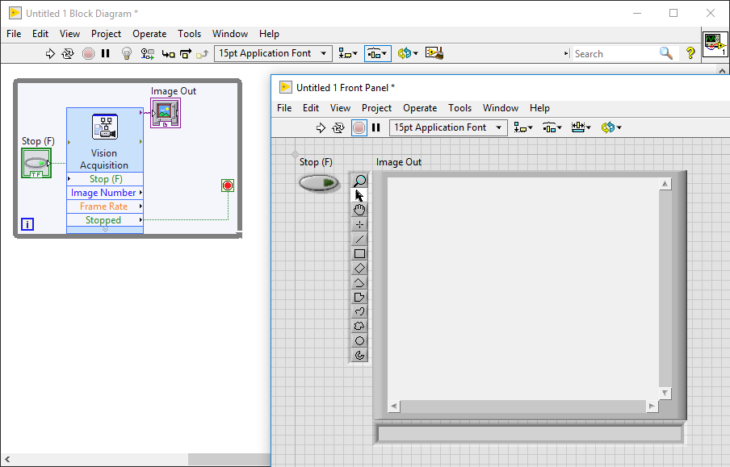Click the Retain Wire Values icon
The image size is (730, 467).
click(146, 53)
